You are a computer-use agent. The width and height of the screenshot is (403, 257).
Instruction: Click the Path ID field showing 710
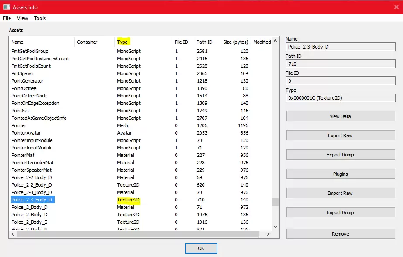pos(341,64)
